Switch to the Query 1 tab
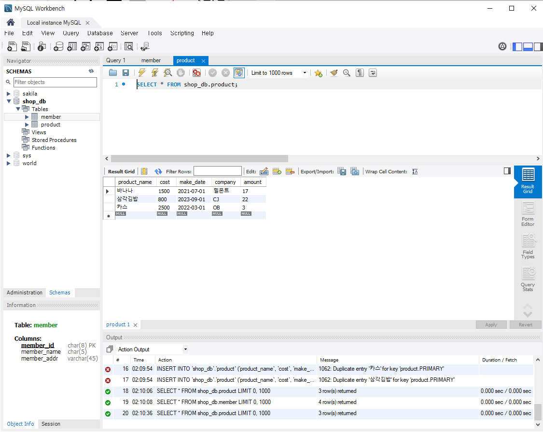 [116, 60]
